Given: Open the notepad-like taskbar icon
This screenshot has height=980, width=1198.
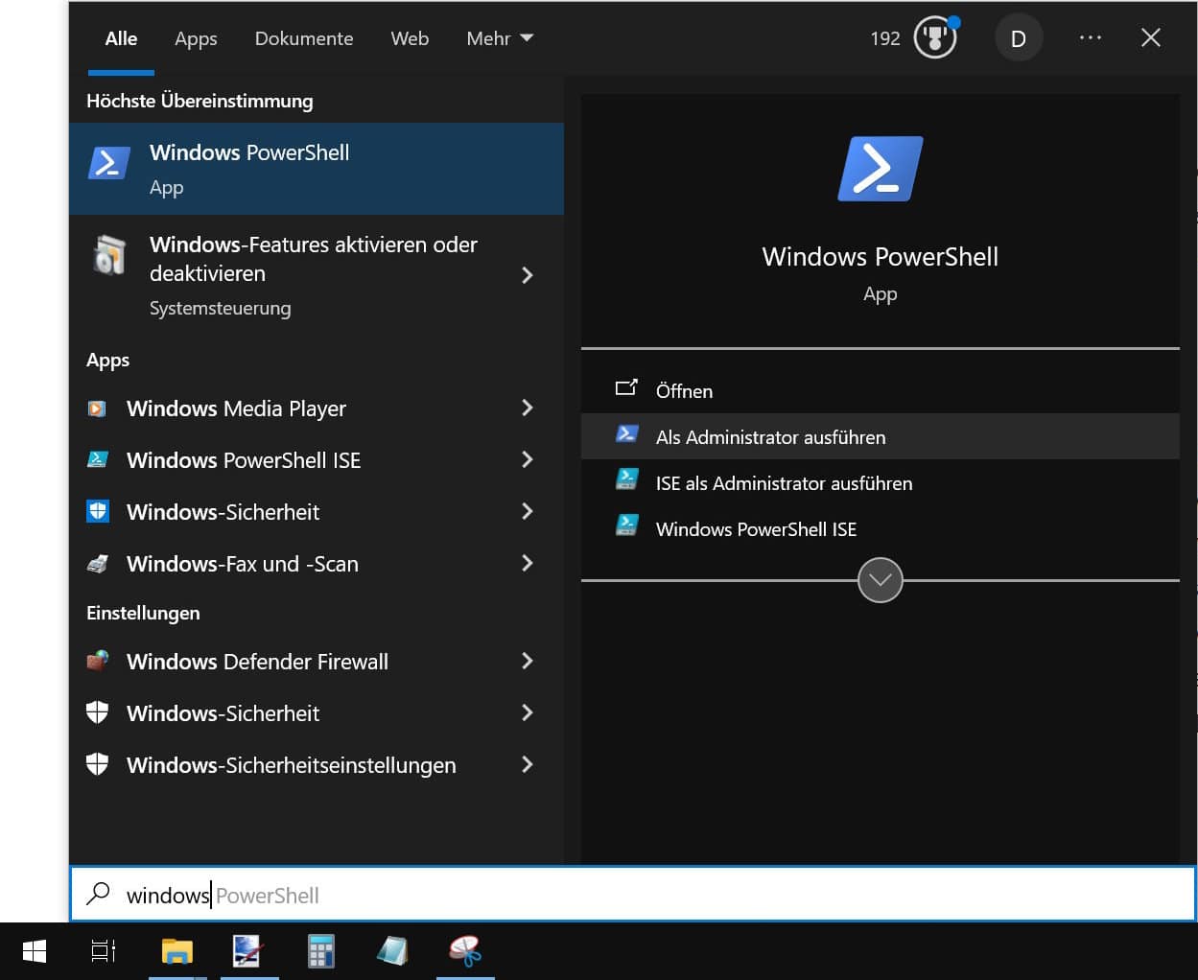Looking at the screenshot, I should tap(392, 951).
